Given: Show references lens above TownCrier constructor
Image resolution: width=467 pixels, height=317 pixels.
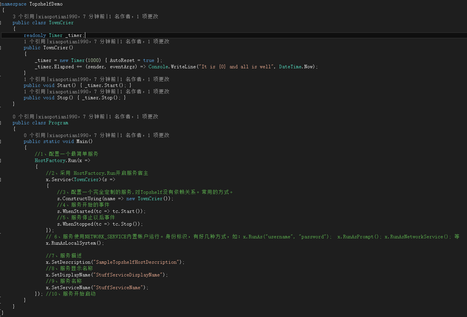Looking at the screenshot, I should click(x=35, y=41).
